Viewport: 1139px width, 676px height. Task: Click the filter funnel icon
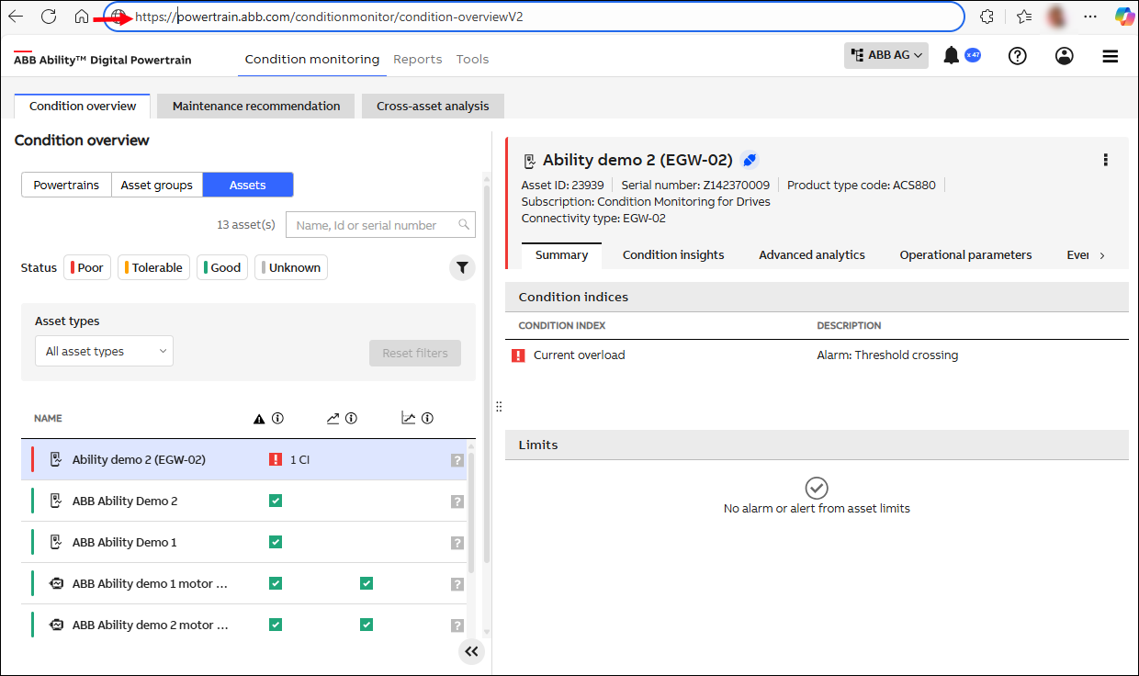point(462,267)
